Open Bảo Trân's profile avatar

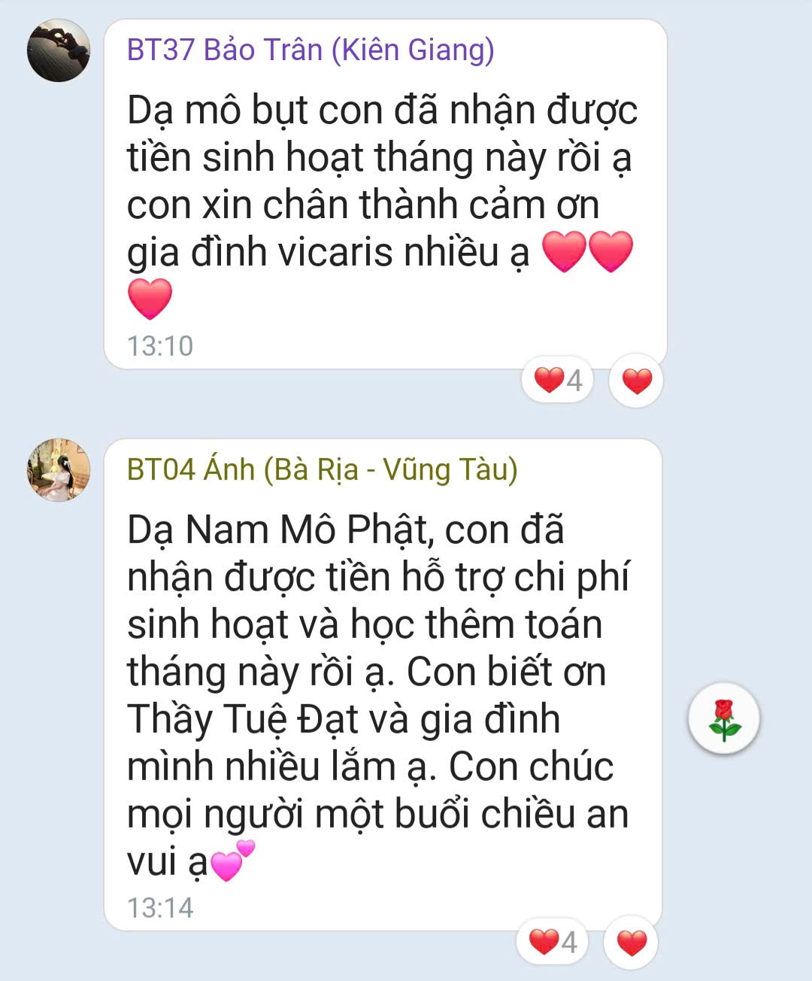tap(59, 50)
